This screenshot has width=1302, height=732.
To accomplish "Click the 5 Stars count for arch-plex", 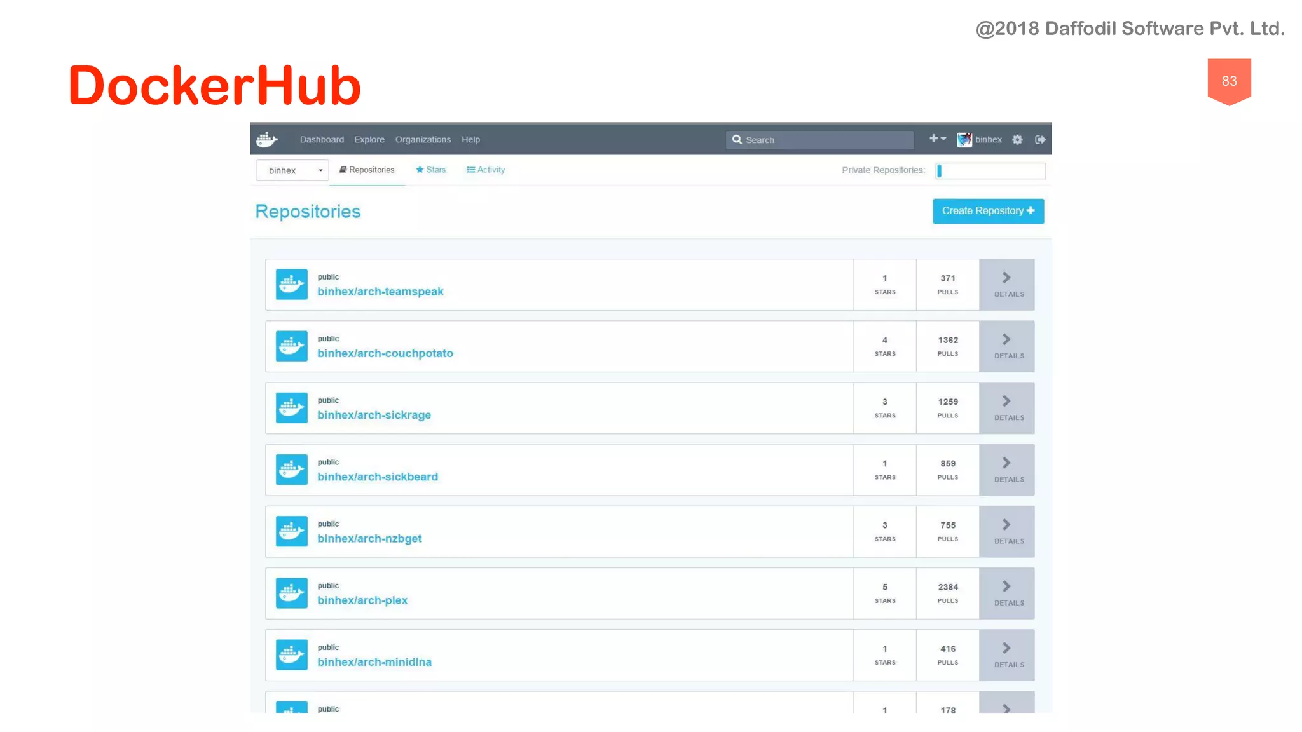I will (x=885, y=593).
